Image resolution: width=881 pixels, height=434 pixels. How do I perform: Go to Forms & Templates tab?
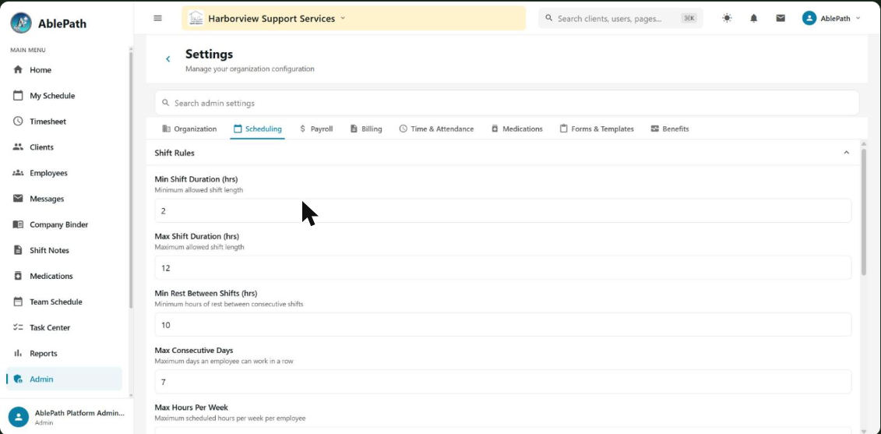click(x=597, y=129)
